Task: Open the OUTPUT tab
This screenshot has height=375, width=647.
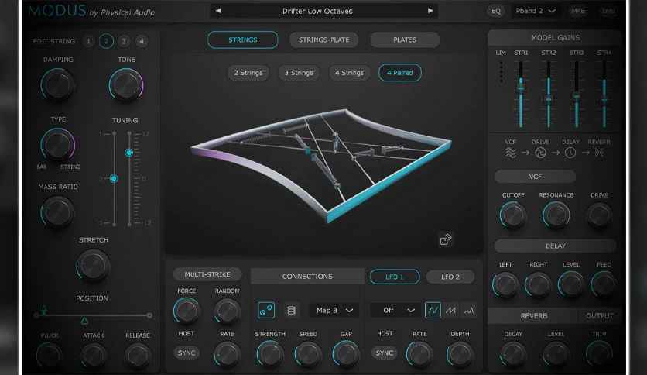Action: click(600, 316)
